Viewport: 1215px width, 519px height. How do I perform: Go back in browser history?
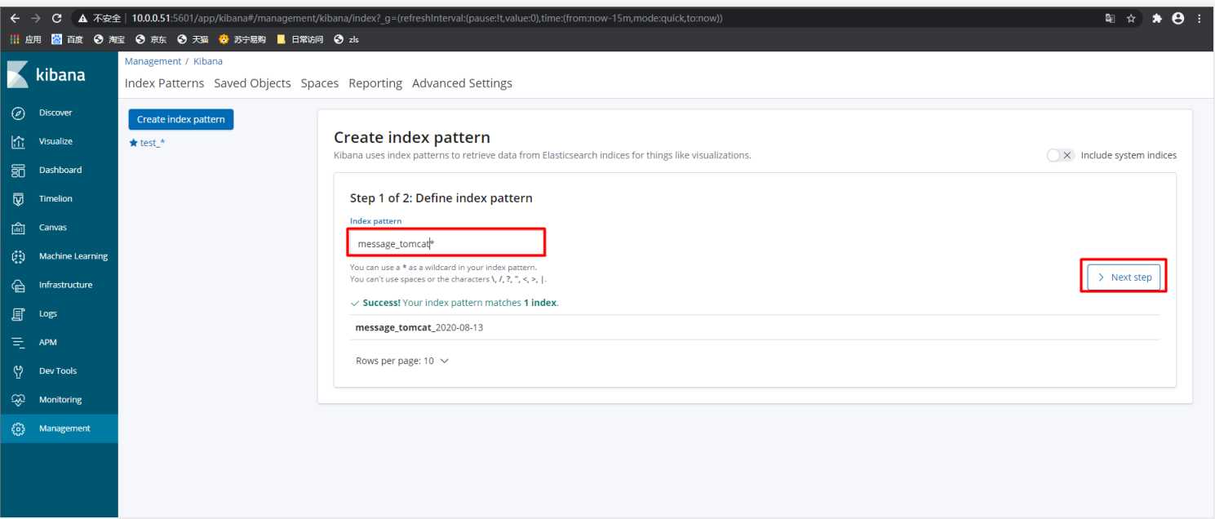[15, 18]
